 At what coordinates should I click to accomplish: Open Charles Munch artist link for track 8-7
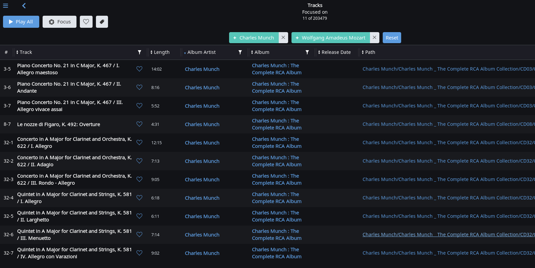(202, 124)
